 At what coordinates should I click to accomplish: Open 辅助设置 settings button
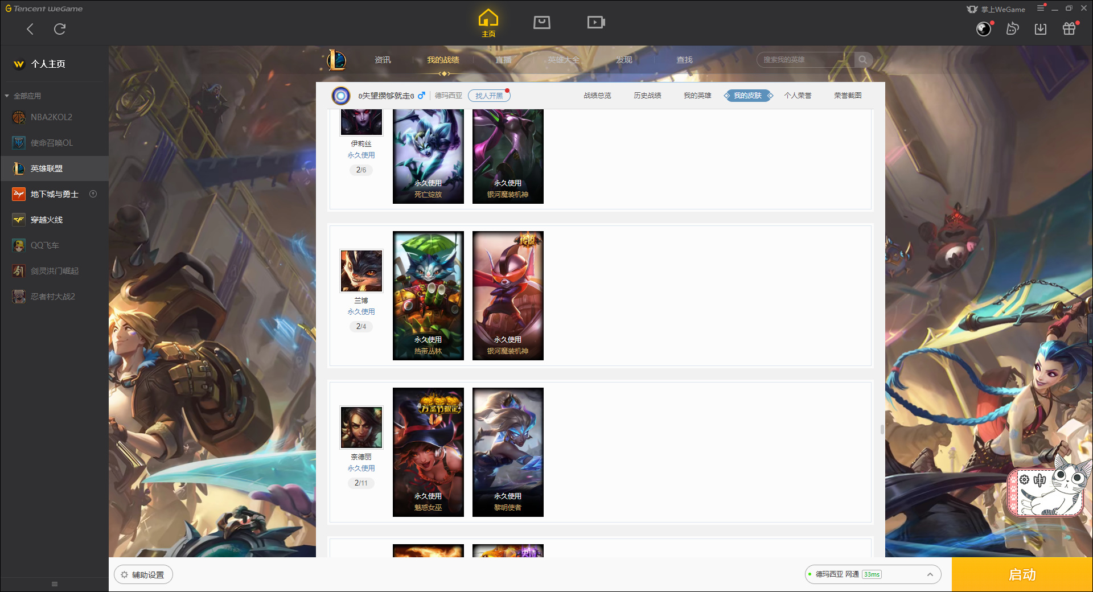coord(143,575)
